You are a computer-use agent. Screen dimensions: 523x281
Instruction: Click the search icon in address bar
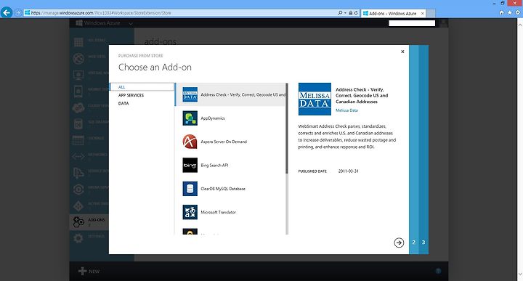pyautogui.click(x=340, y=13)
